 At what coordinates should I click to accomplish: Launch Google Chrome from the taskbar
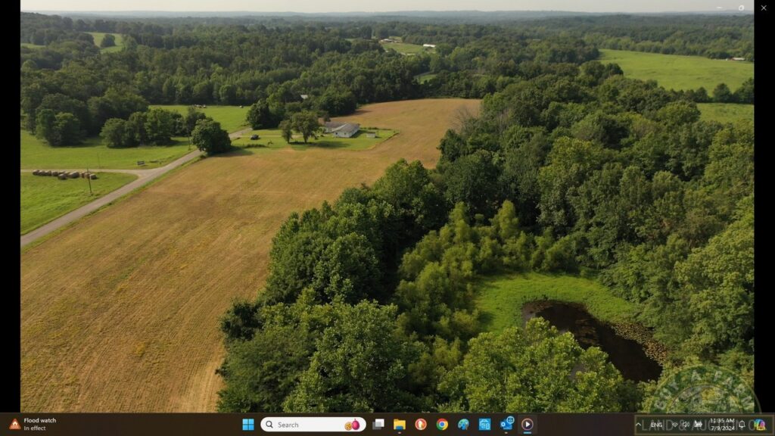tap(442, 425)
